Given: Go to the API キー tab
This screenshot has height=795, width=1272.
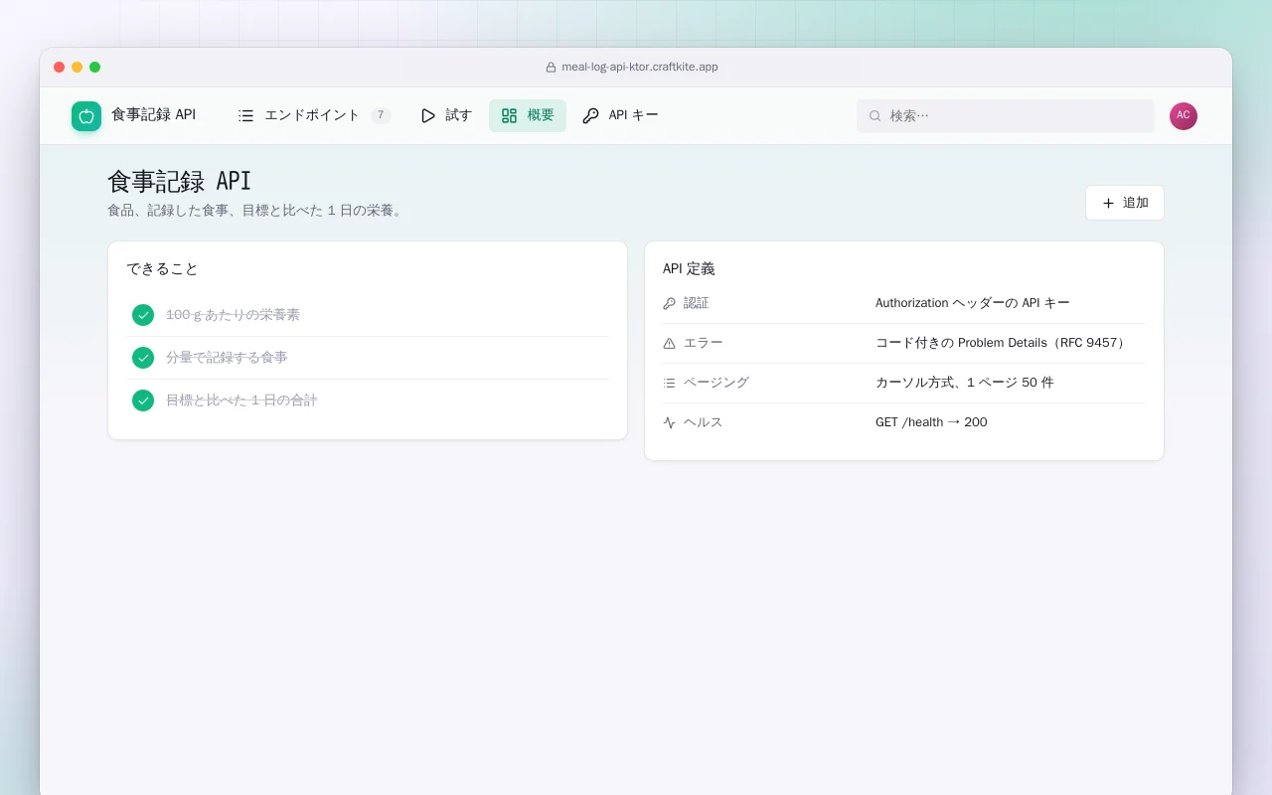Looking at the screenshot, I should [x=620, y=115].
